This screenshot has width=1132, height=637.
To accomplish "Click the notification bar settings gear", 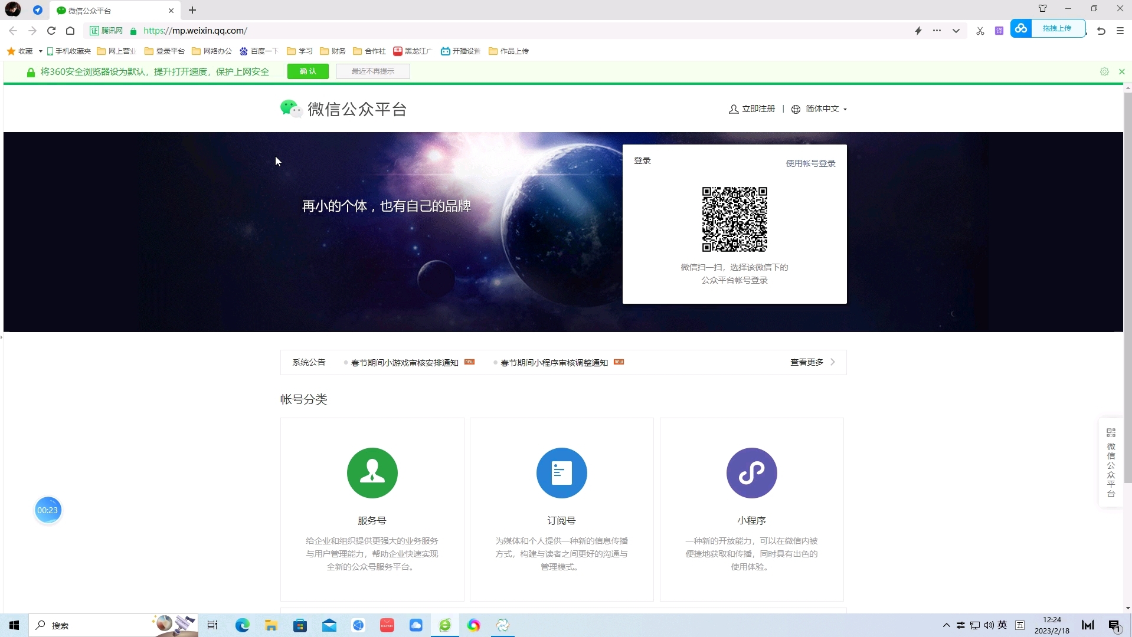I will 1104,71.
